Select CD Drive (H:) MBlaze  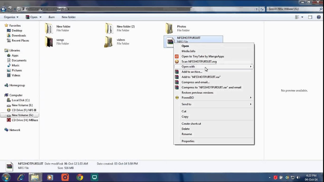25,120
